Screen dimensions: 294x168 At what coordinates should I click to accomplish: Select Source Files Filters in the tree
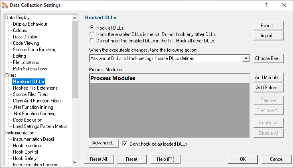pos(30,94)
